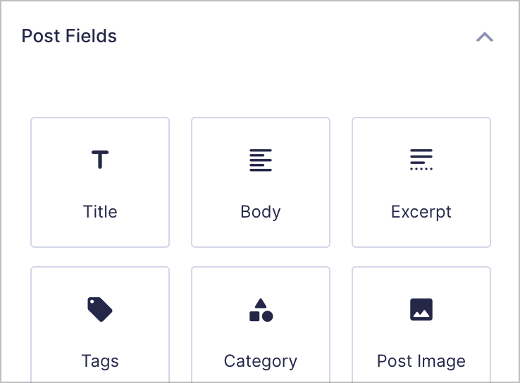Add a Body field via its label
This screenshot has width=520, height=383.
coord(261,212)
